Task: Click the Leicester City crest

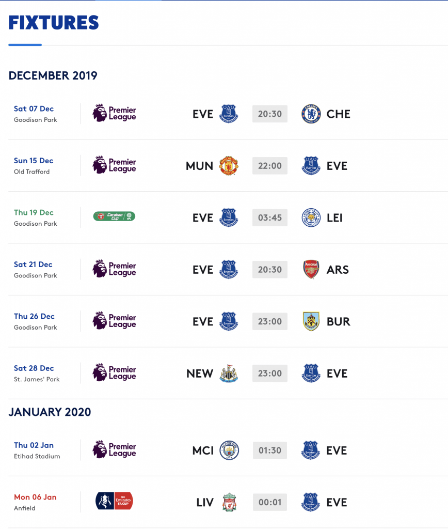Action: 311,217
